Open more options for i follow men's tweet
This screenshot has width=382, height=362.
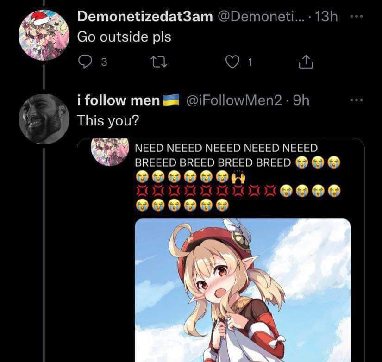pos(355,100)
